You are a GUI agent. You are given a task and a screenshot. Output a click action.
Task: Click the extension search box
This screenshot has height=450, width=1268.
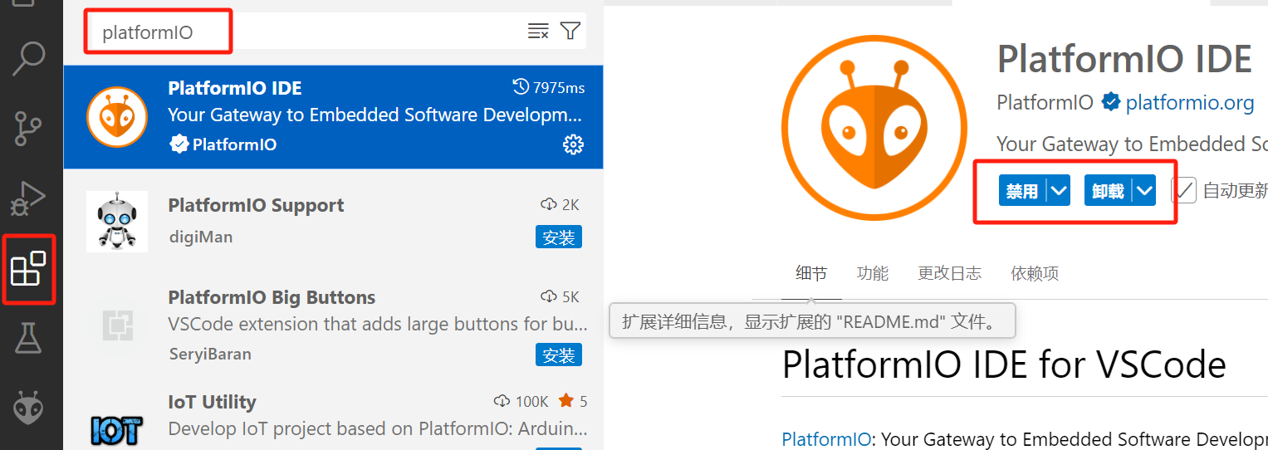[336, 32]
